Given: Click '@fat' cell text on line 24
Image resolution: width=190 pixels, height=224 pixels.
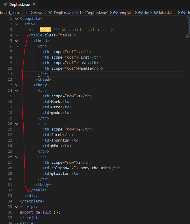Looking at the screenshot, I should (x=56, y=146).
